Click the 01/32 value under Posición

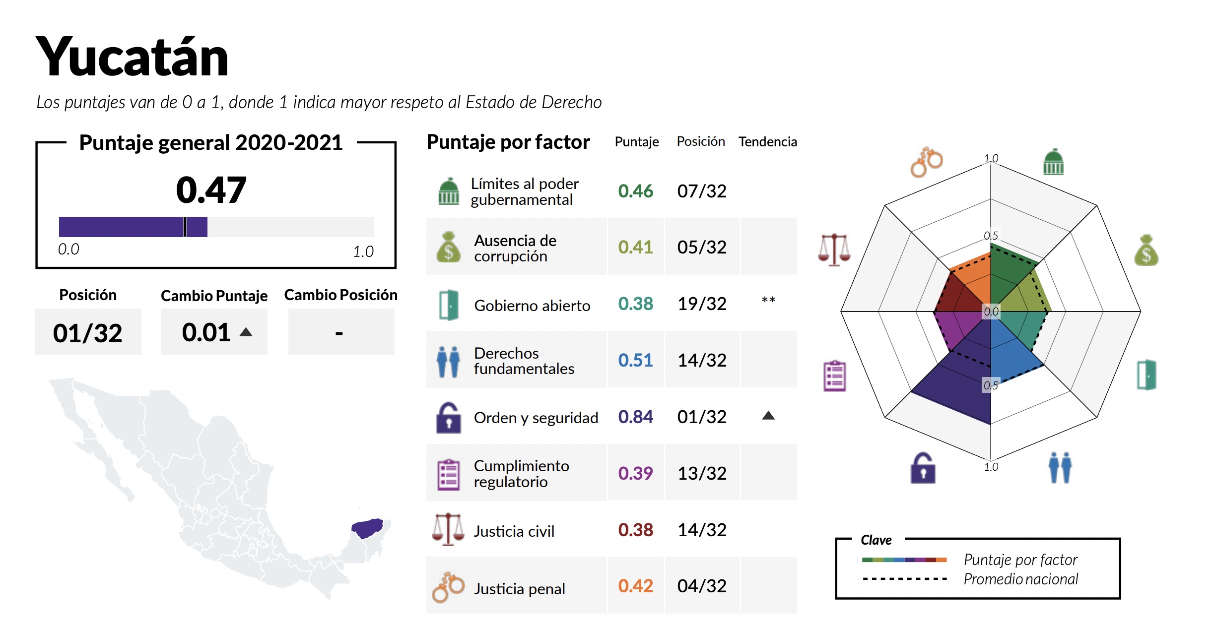click(x=88, y=332)
